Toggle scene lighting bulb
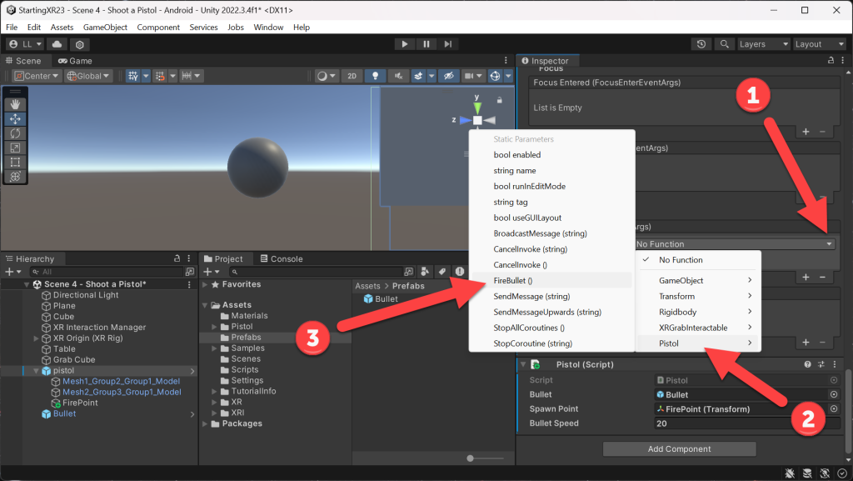This screenshot has height=481, width=853. coord(375,76)
